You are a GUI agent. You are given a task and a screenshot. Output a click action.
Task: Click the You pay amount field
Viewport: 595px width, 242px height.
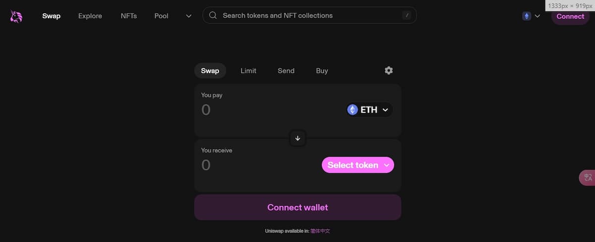pyautogui.click(x=268, y=110)
